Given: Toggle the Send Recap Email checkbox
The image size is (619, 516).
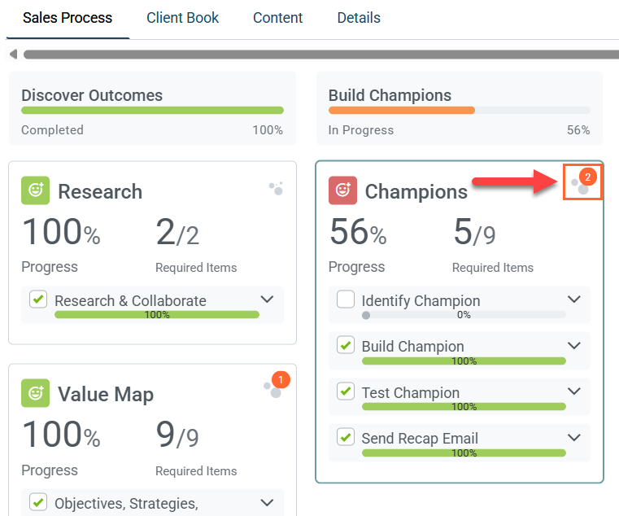Looking at the screenshot, I should click(x=346, y=437).
